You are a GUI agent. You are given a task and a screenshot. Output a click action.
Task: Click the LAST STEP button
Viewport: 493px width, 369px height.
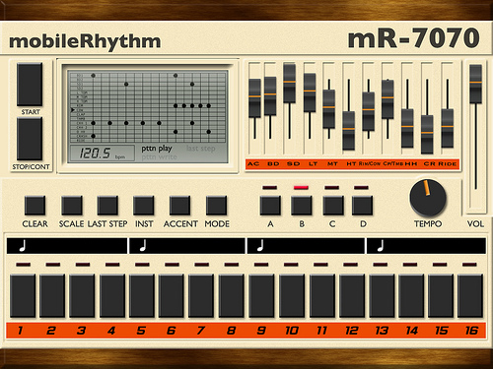(x=107, y=206)
